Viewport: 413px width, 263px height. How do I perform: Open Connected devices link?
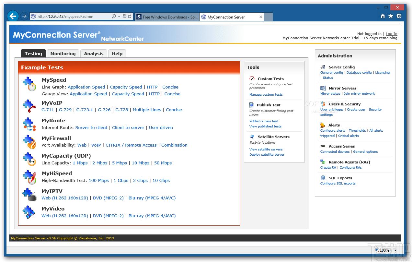335,151
